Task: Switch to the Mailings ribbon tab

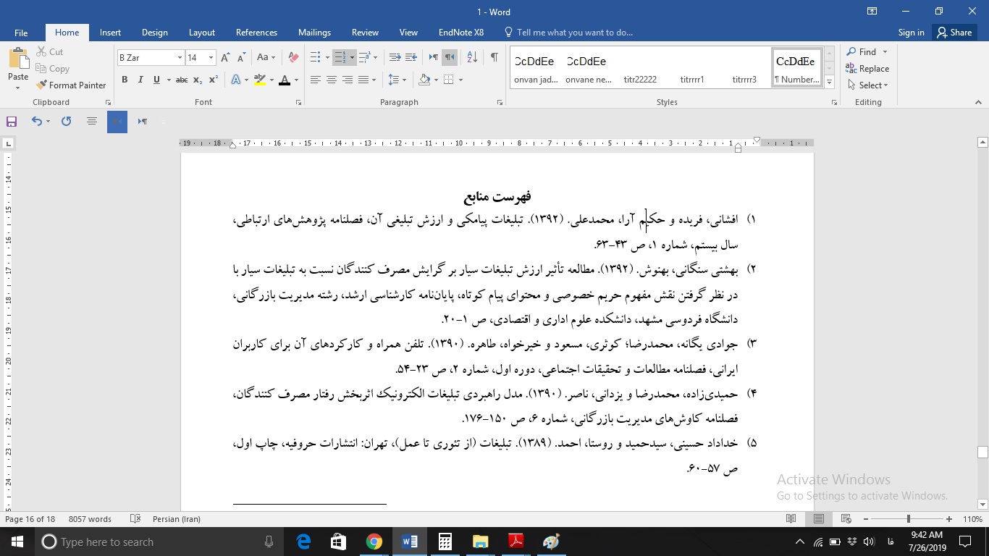Action: click(314, 33)
